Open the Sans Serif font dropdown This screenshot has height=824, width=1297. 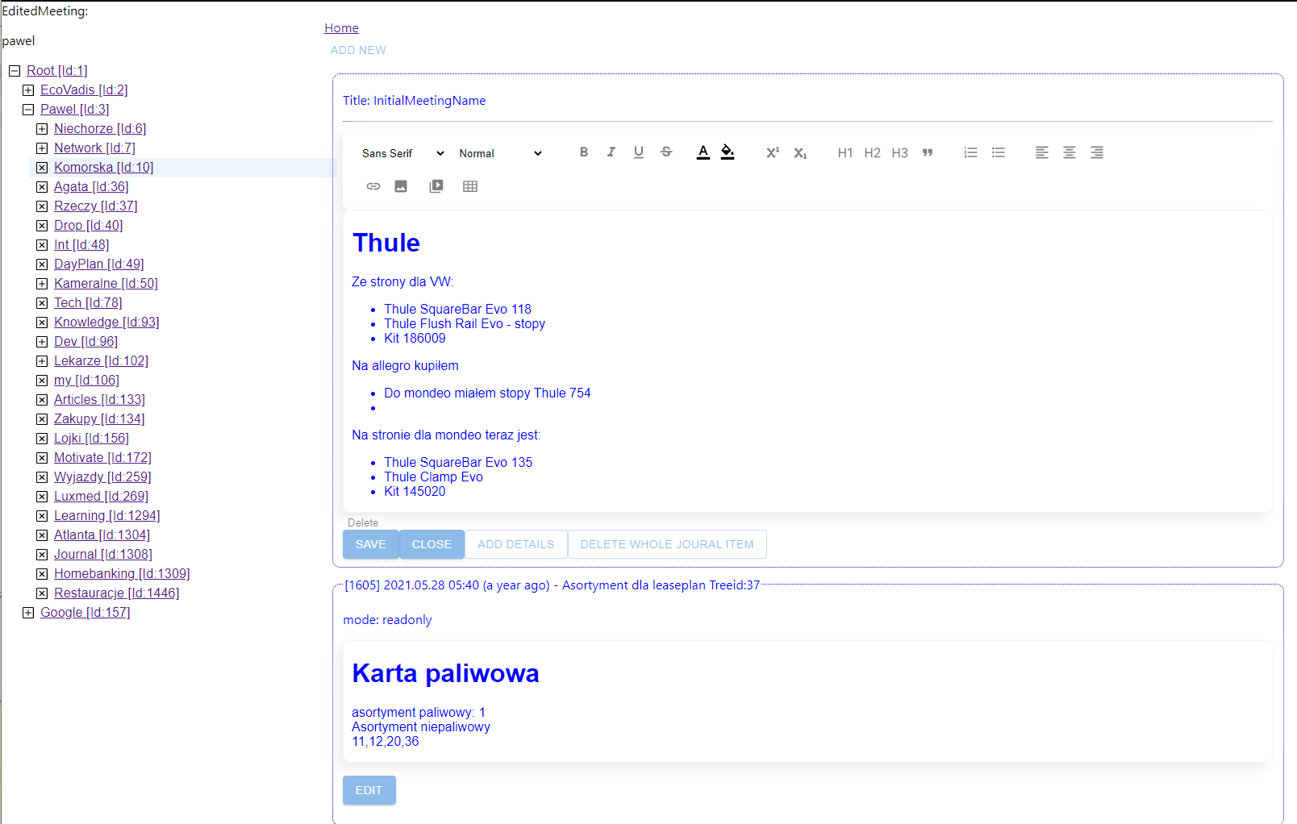click(x=403, y=153)
